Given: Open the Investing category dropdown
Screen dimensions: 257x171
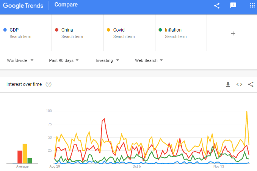Looking at the screenshot, I should tap(107, 60).
